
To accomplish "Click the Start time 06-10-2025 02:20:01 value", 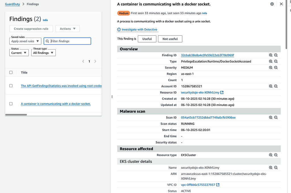I will [196, 130].
